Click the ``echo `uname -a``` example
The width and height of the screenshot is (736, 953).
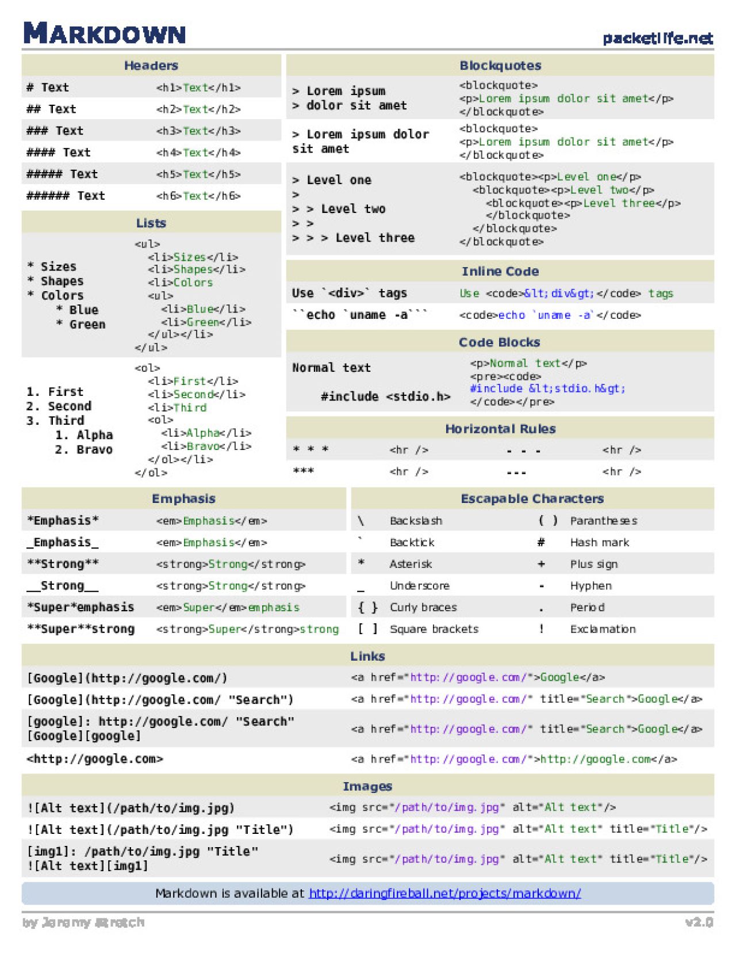click(x=360, y=315)
